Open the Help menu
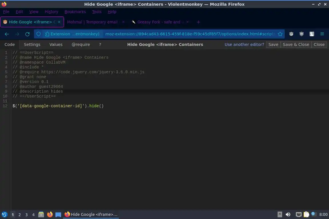Image resolution: width=329 pixels, height=219 pixels. (x=112, y=12)
